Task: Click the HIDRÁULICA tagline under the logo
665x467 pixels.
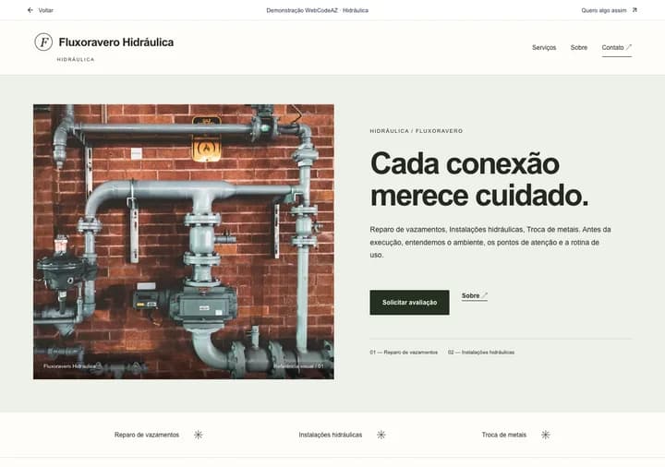Action: pos(76,60)
